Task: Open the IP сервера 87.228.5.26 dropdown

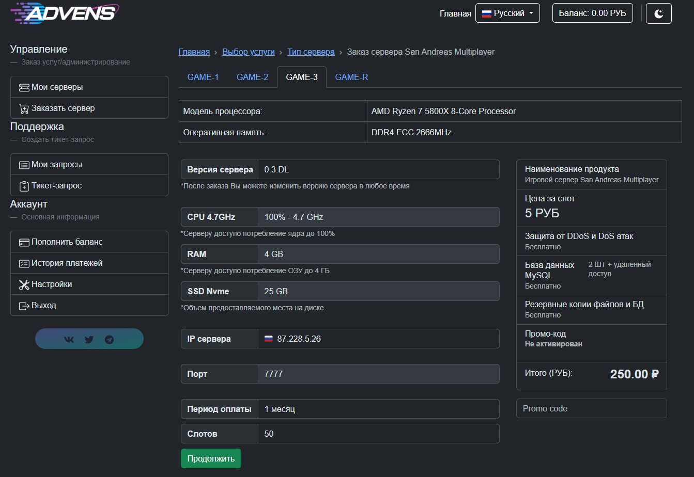Action: coord(379,339)
